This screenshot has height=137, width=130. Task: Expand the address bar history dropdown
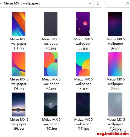click(90, 4)
